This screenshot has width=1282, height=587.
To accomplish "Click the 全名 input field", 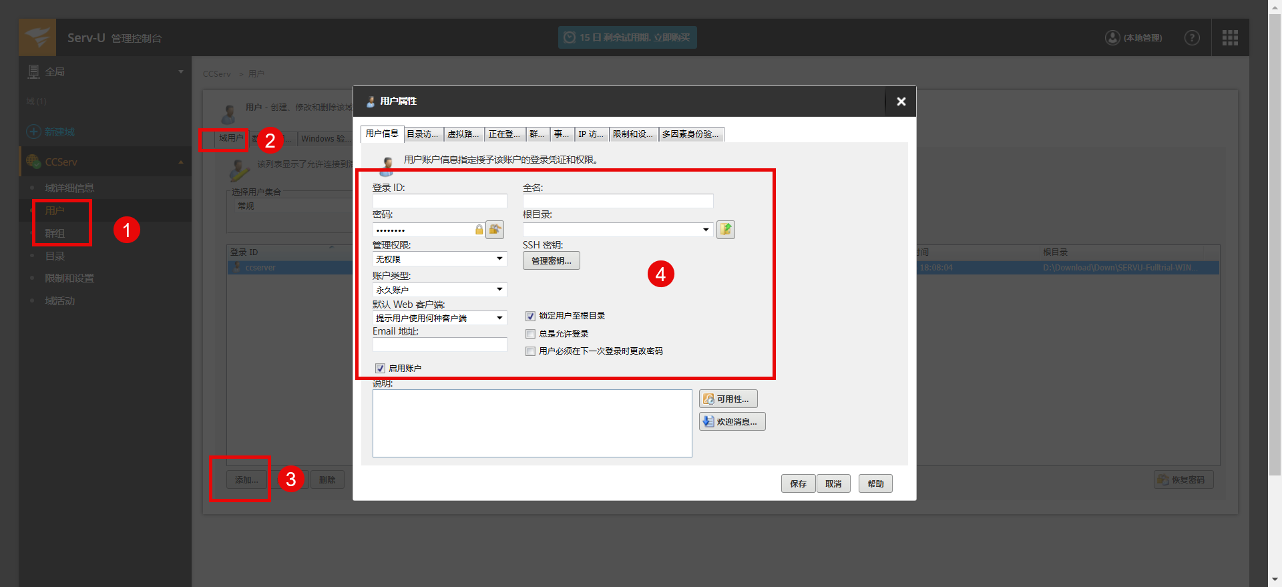I will 618,201.
